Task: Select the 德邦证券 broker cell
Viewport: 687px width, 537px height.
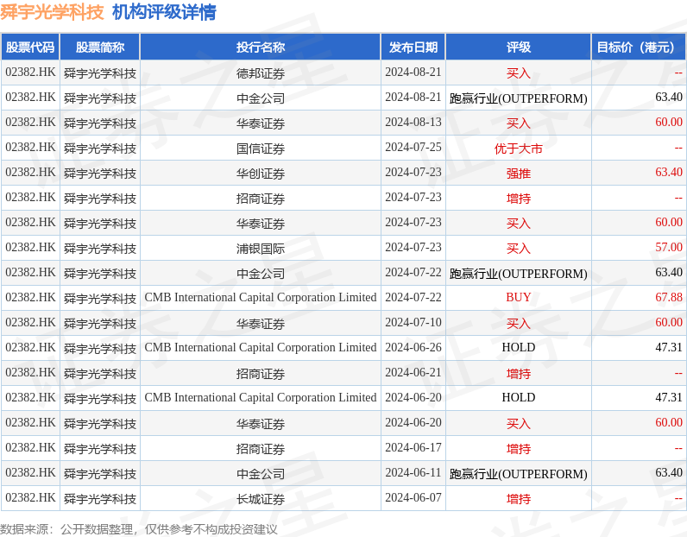Action: 261,73
